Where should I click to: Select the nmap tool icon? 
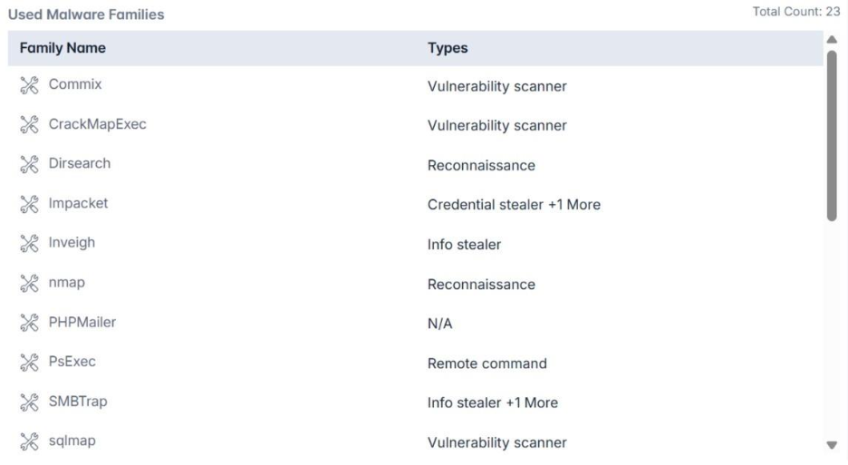(30, 284)
